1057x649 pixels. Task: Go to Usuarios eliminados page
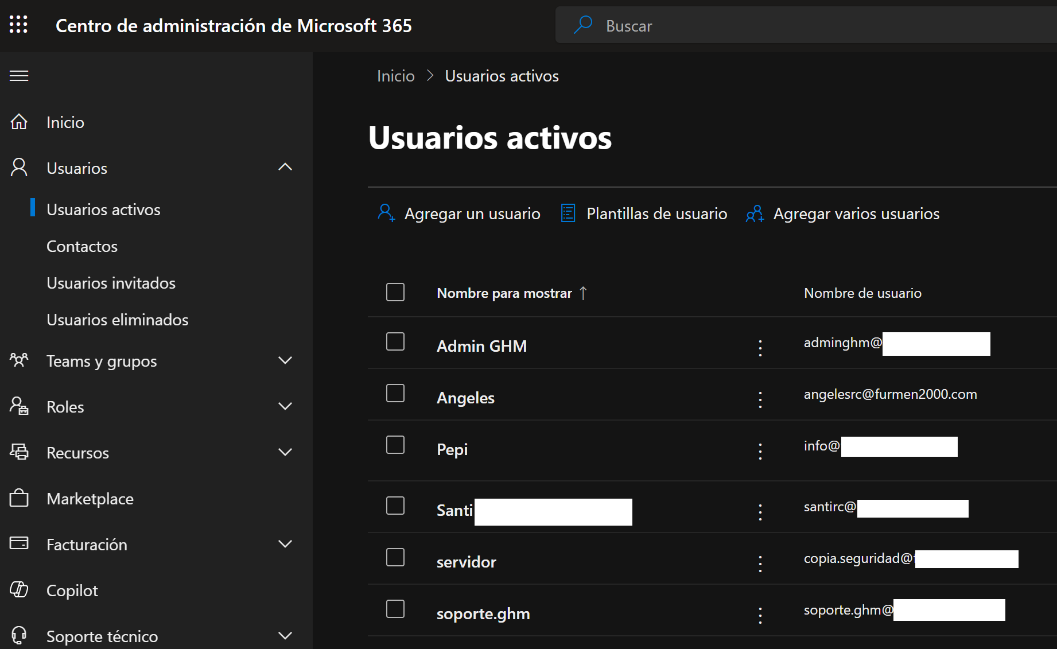[x=117, y=320]
